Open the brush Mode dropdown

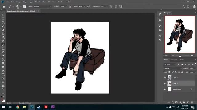(x=43, y=7)
